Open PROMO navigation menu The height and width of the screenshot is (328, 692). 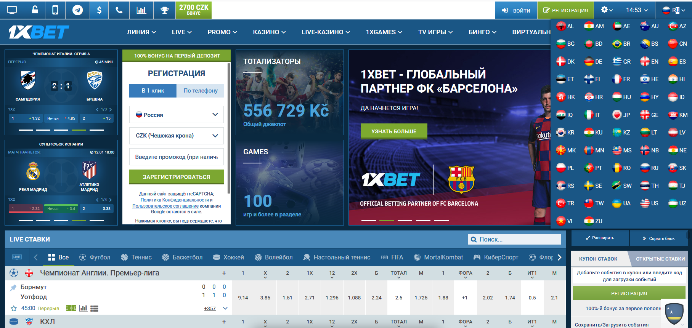pos(222,32)
